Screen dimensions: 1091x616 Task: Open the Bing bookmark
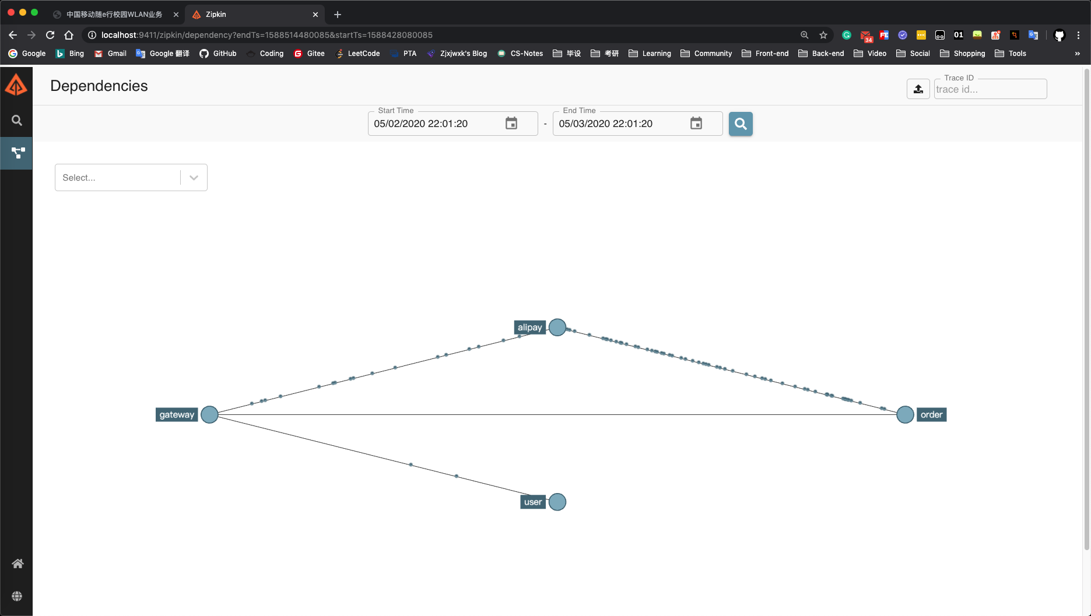pyautogui.click(x=70, y=53)
